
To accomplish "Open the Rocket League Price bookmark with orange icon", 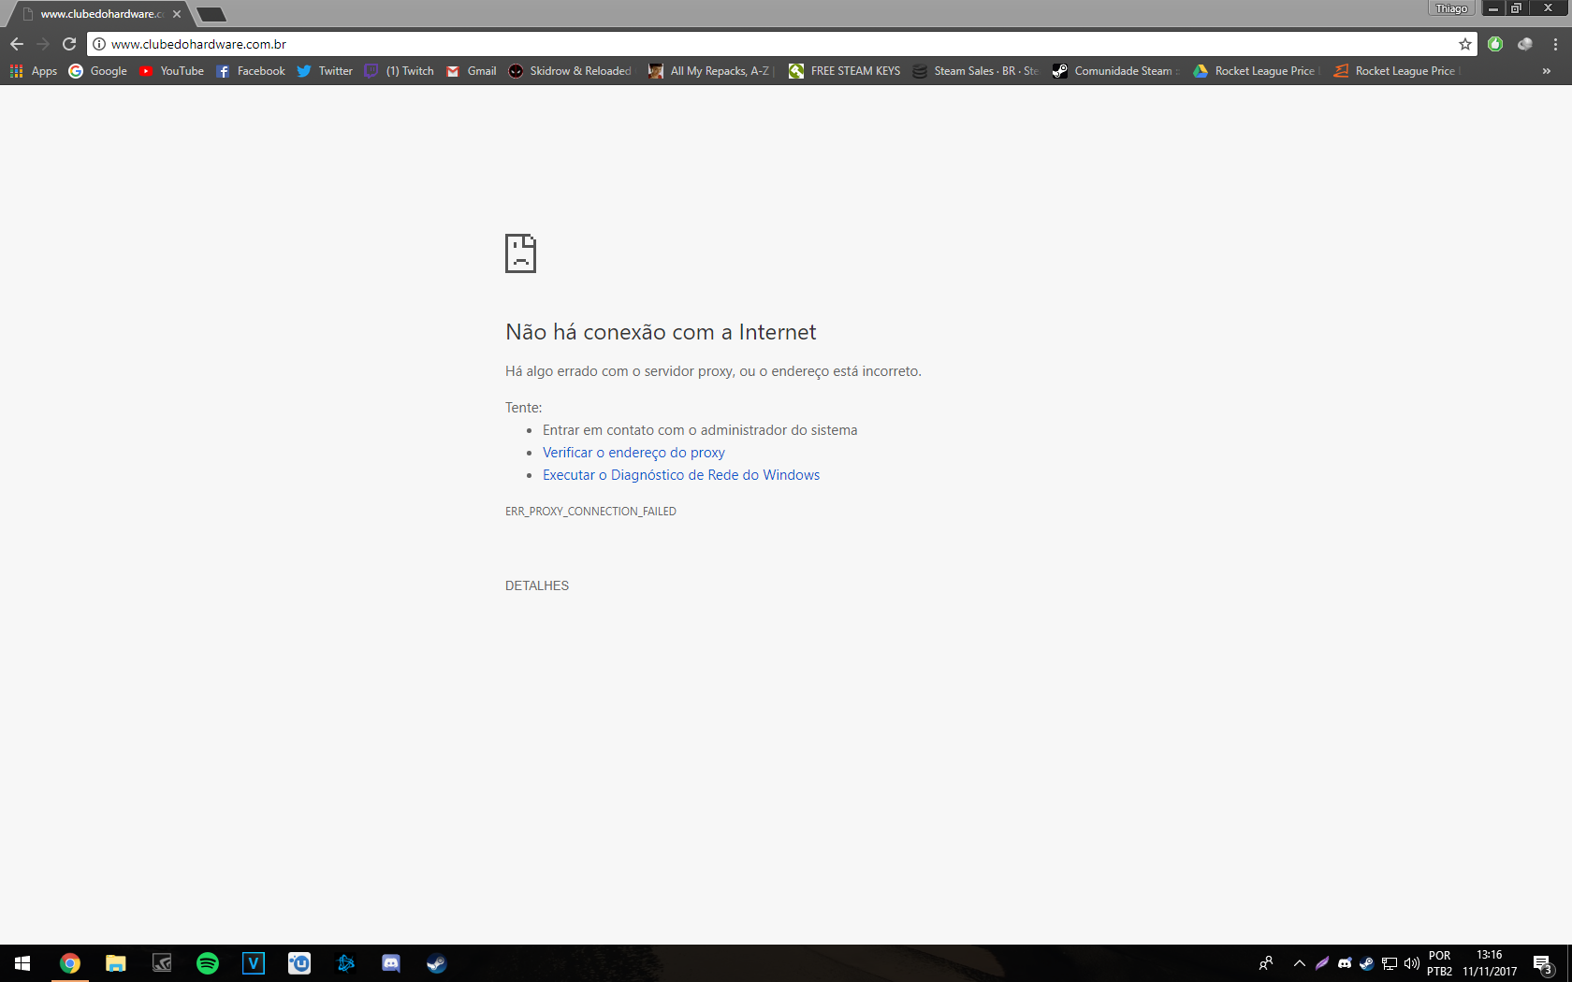I will (x=1396, y=71).
